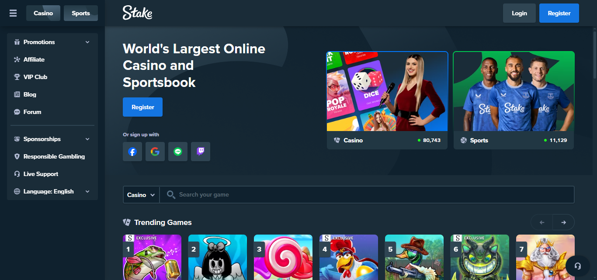
Task: Click the Forum chat bubble icon
Action: (17, 112)
